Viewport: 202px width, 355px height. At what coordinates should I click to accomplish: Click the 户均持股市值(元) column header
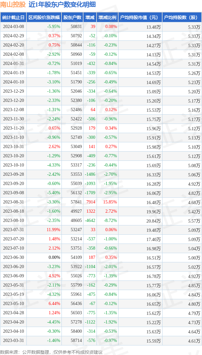tap(140, 18)
